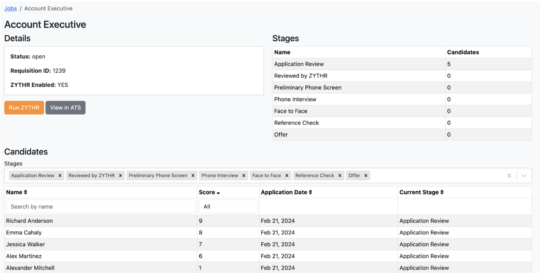Remove the Reference Check filter chip
This screenshot has width=540, height=273.
tap(340, 176)
